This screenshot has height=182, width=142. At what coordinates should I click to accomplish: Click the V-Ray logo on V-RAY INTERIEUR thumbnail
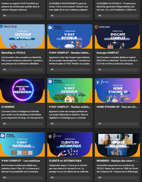55,27
